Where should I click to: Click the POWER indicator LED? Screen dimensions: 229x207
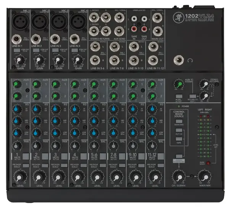pos(179,106)
